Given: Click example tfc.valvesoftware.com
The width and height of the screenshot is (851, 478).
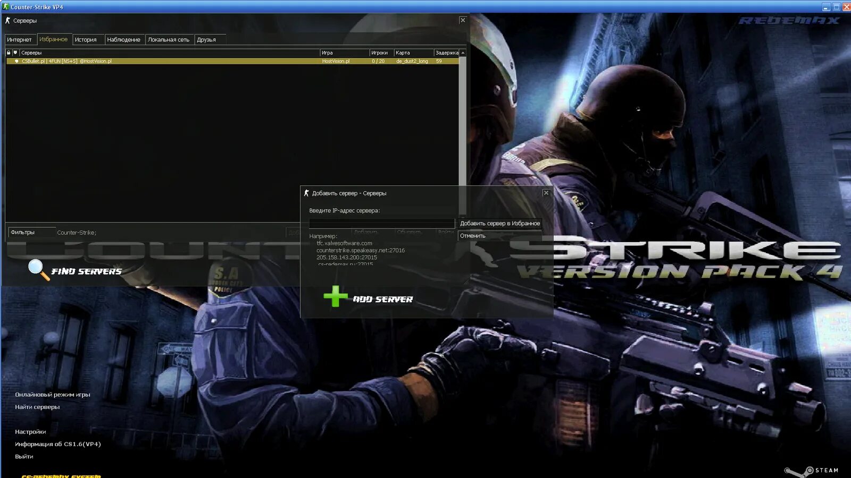Looking at the screenshot, I should click(x=344, y=243).
